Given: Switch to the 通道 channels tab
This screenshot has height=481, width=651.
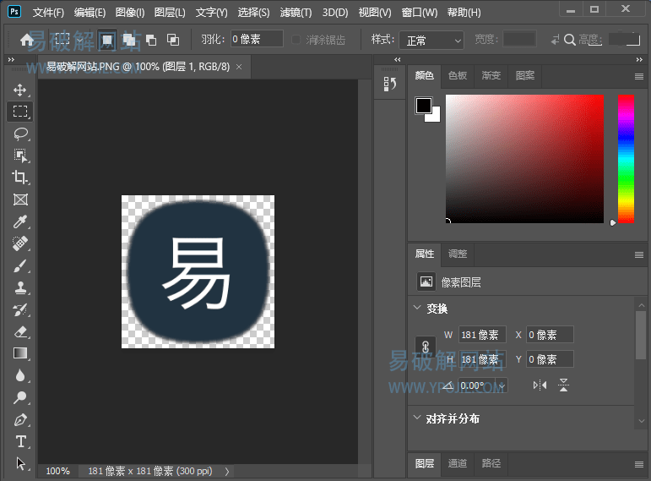Looking at the screenshot, I should (457, 463).
